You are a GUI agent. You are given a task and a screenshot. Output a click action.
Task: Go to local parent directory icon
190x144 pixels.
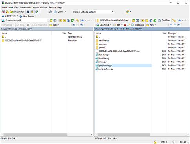60,20
